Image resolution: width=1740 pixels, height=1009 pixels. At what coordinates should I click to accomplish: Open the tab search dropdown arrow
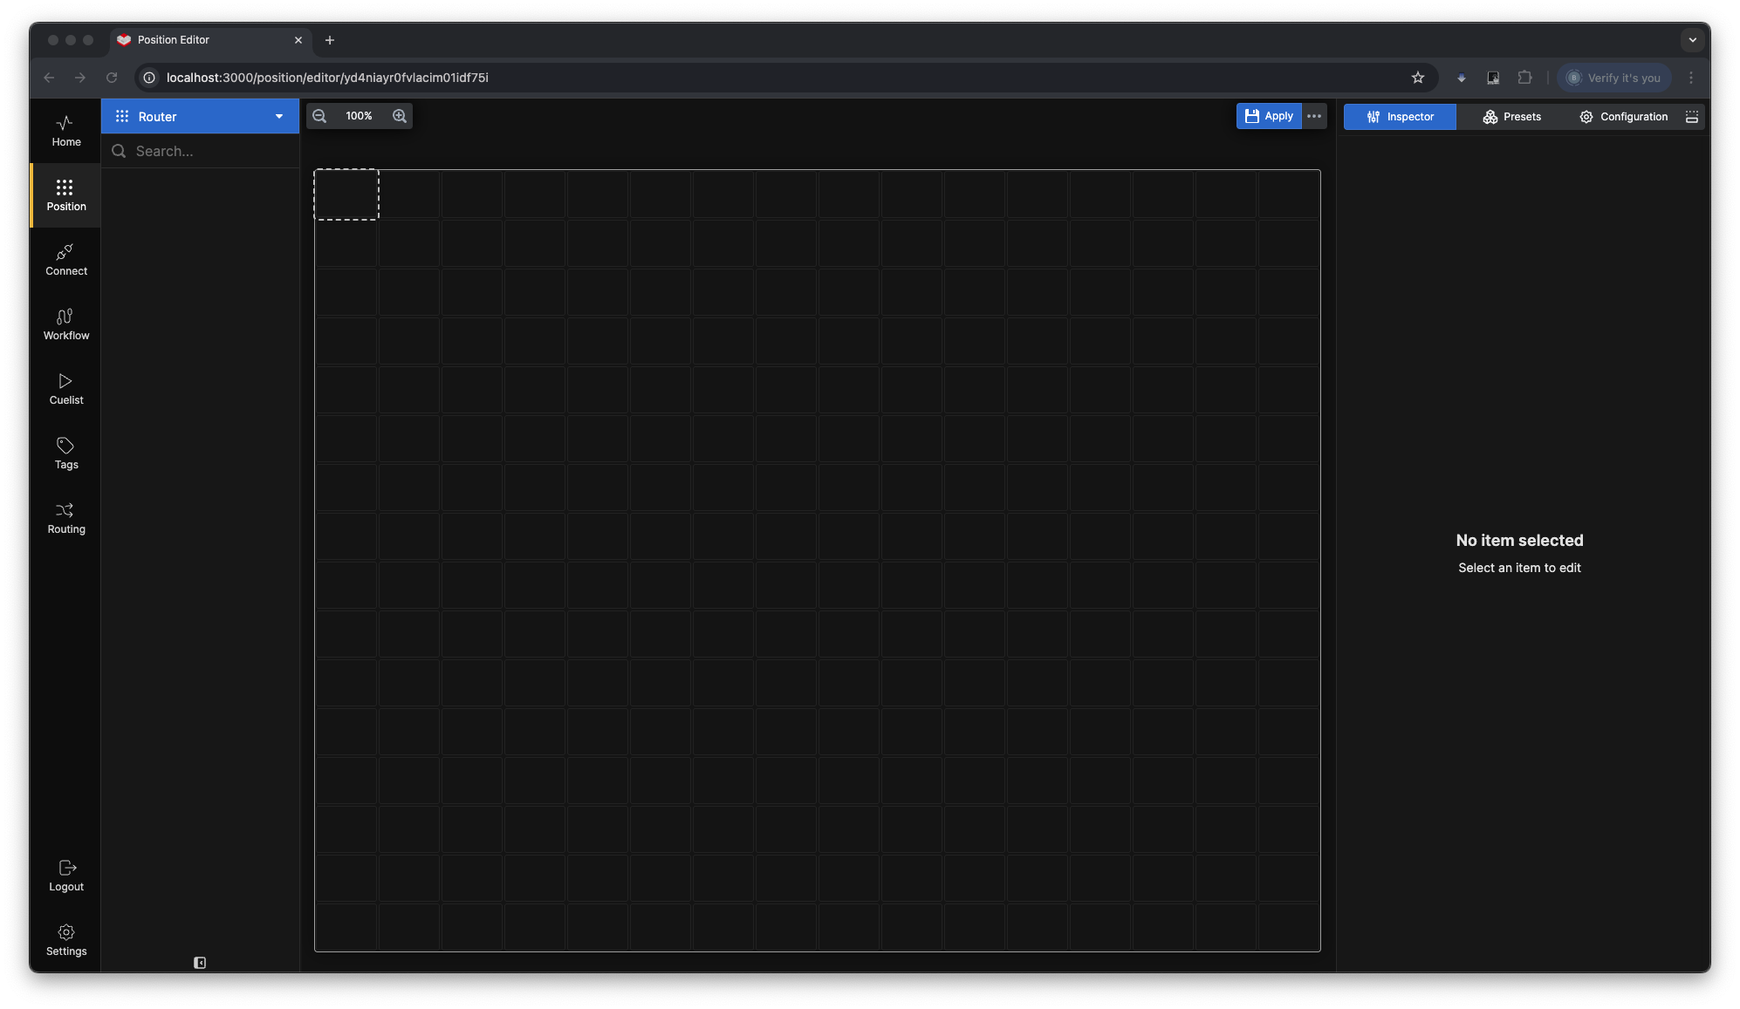[1692, 40]
